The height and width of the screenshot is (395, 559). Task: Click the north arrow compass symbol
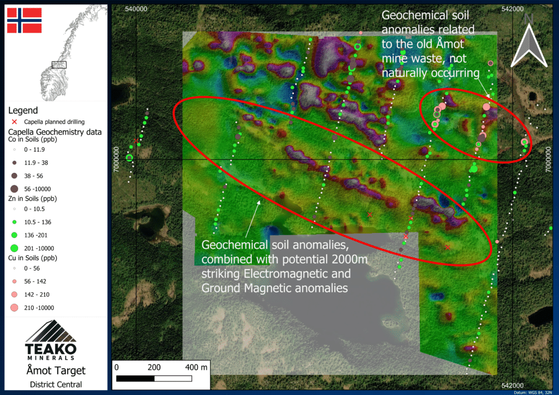click(528, 41)
